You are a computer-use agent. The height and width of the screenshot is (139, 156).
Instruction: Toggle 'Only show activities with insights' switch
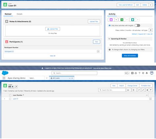pos(137,26)
